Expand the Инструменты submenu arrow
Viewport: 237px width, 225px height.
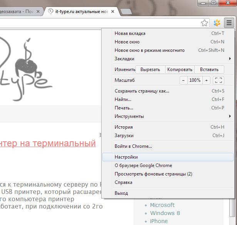[x=230, y=116]
